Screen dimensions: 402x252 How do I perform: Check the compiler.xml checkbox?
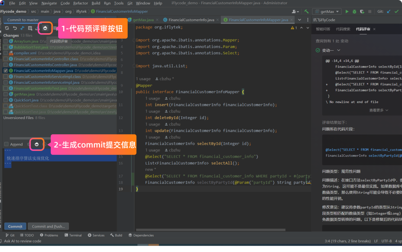click(x=6, y=53)
